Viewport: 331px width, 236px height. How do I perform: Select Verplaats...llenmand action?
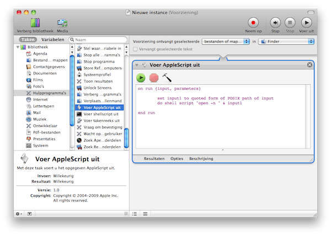point(99,100)
